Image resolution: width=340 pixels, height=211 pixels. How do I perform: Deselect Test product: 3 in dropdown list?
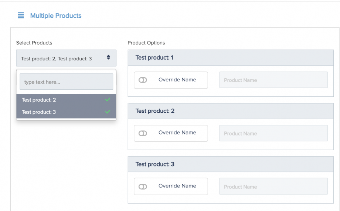tap(66, 112)
